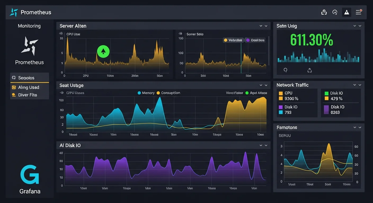Open the user profile icon top right
This screenshot has height=203, width=373.
(324, 12)
